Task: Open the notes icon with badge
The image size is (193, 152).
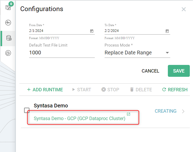Action: pyautogui.click(x=8, y=7)
